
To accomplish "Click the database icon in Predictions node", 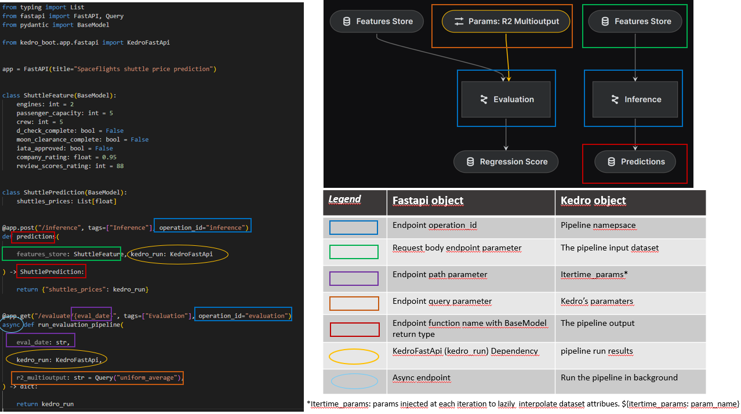I will point(611,162).
